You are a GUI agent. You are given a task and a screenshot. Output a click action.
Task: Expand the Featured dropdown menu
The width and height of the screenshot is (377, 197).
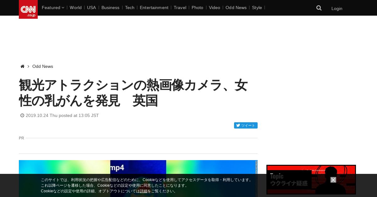pyautogui.click(x=53, y=8)
